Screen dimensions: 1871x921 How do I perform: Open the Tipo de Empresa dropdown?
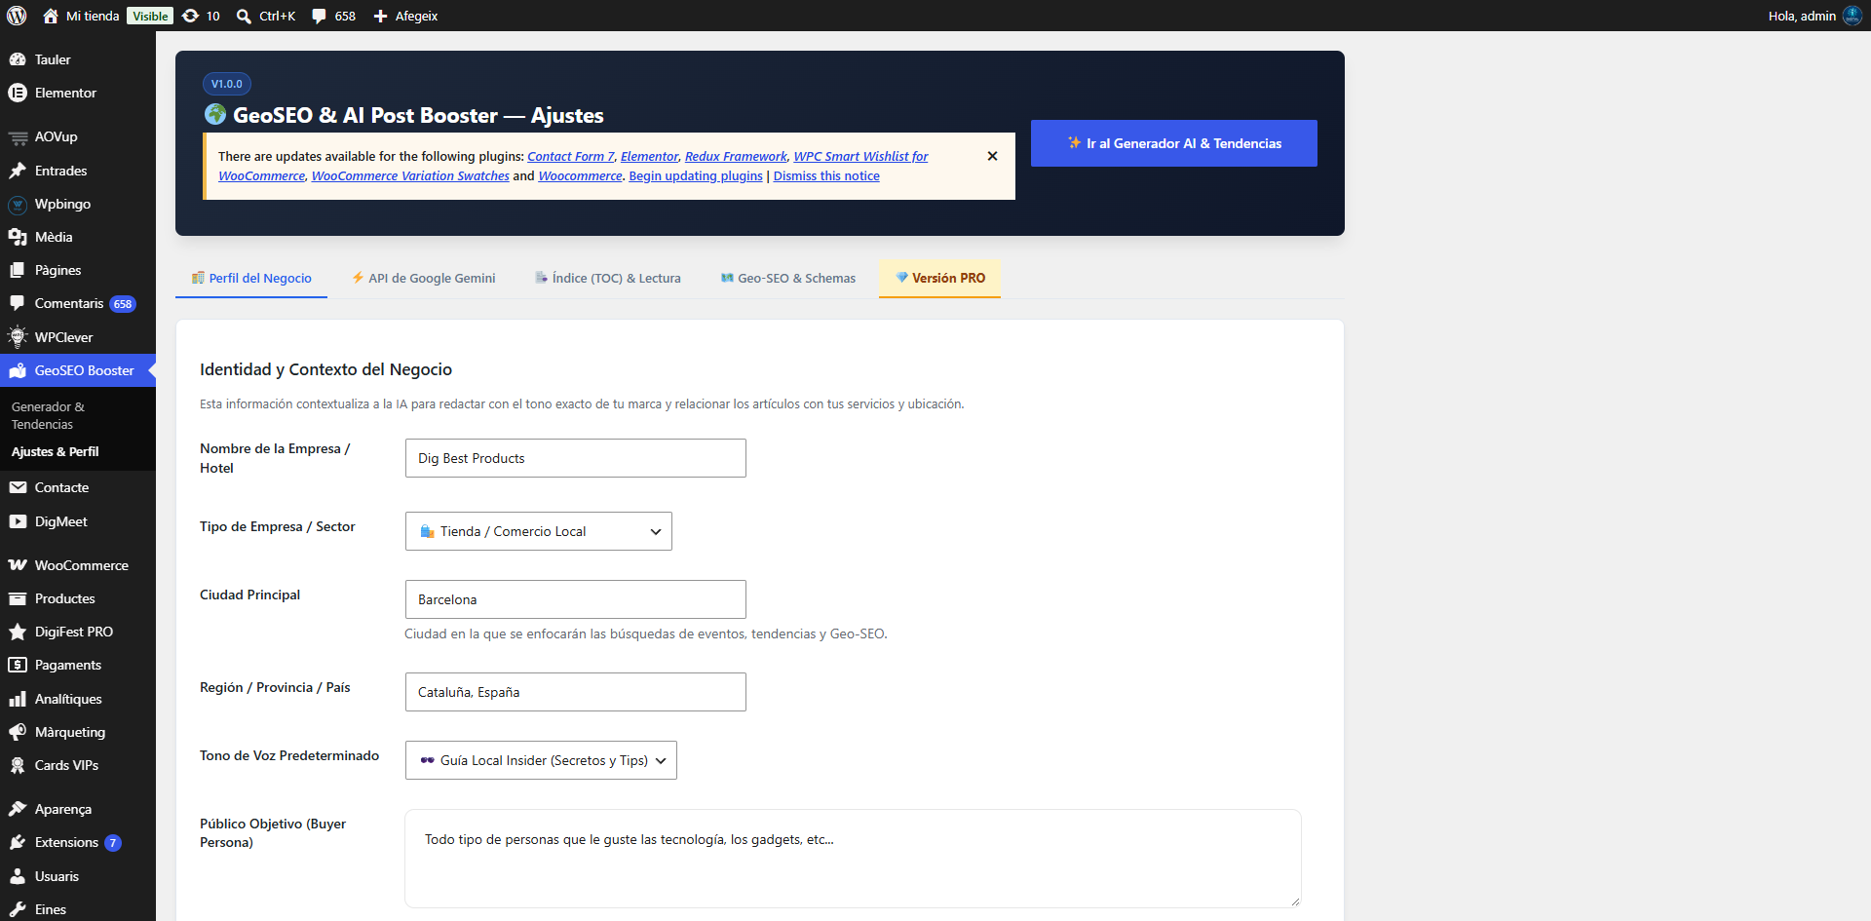[x=538, y=531]
